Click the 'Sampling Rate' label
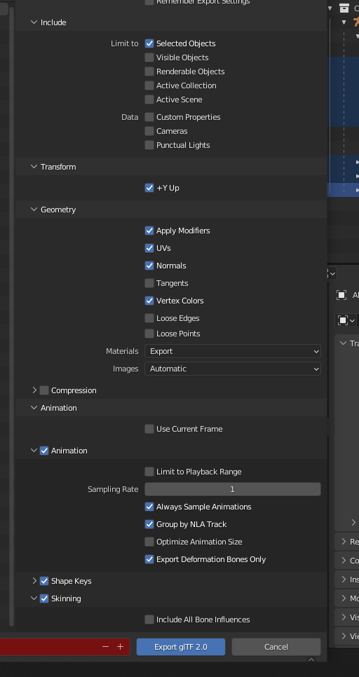 click(x=113, y=489)
